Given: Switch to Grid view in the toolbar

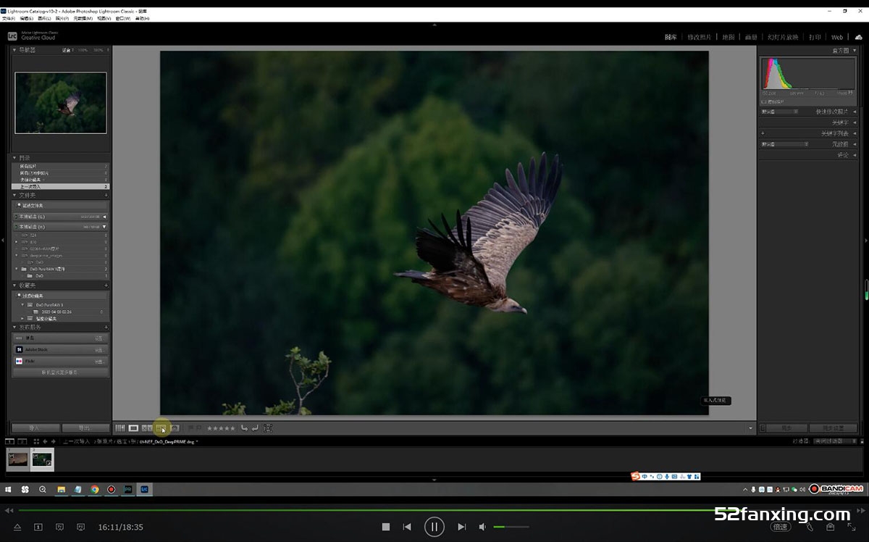Looking at the screenshot, I should 120,428.
